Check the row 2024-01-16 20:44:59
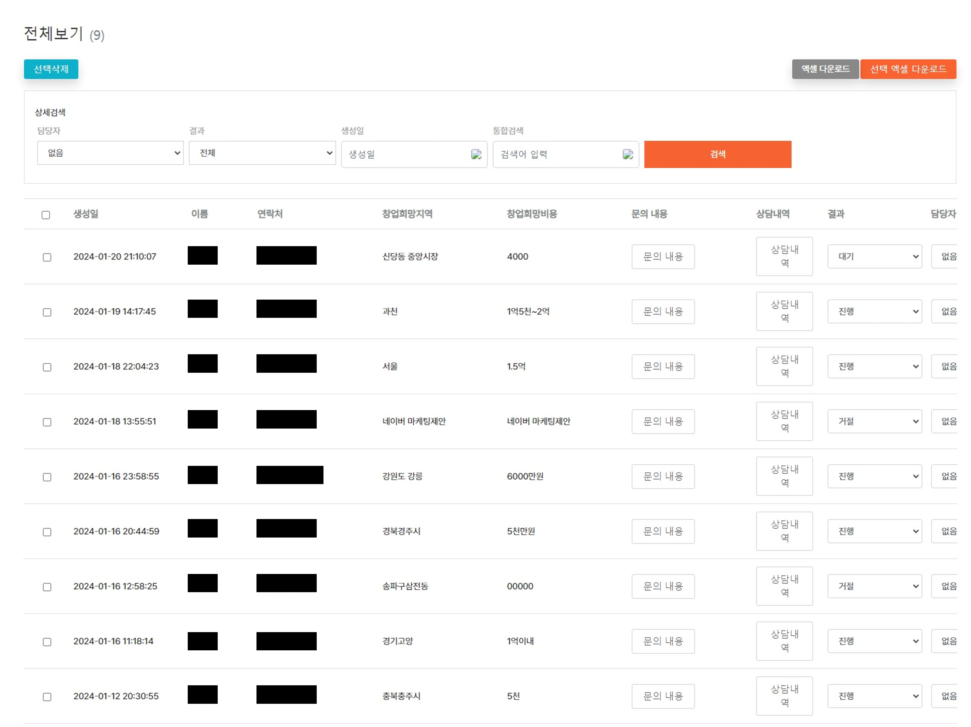 [47, 532]
